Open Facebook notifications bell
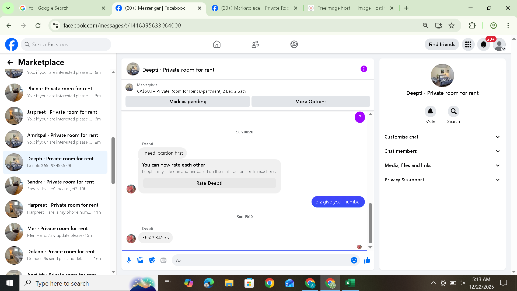This screenshot has width=517, height=291. [483, 44]
